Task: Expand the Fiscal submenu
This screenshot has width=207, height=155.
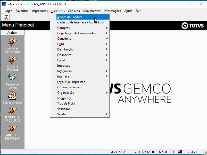Action: 83,60
